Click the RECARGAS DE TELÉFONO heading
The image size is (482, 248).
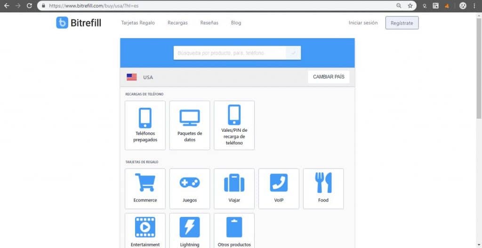(x=145, y=94)
